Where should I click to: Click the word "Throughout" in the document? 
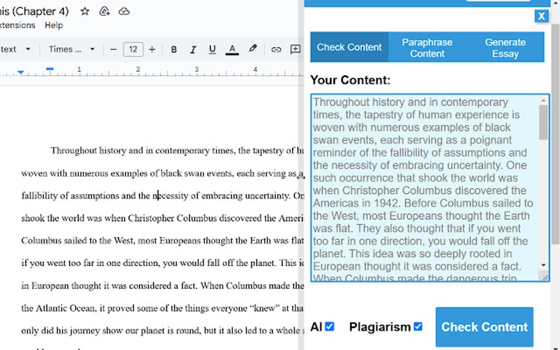click(x=74, y=150)
